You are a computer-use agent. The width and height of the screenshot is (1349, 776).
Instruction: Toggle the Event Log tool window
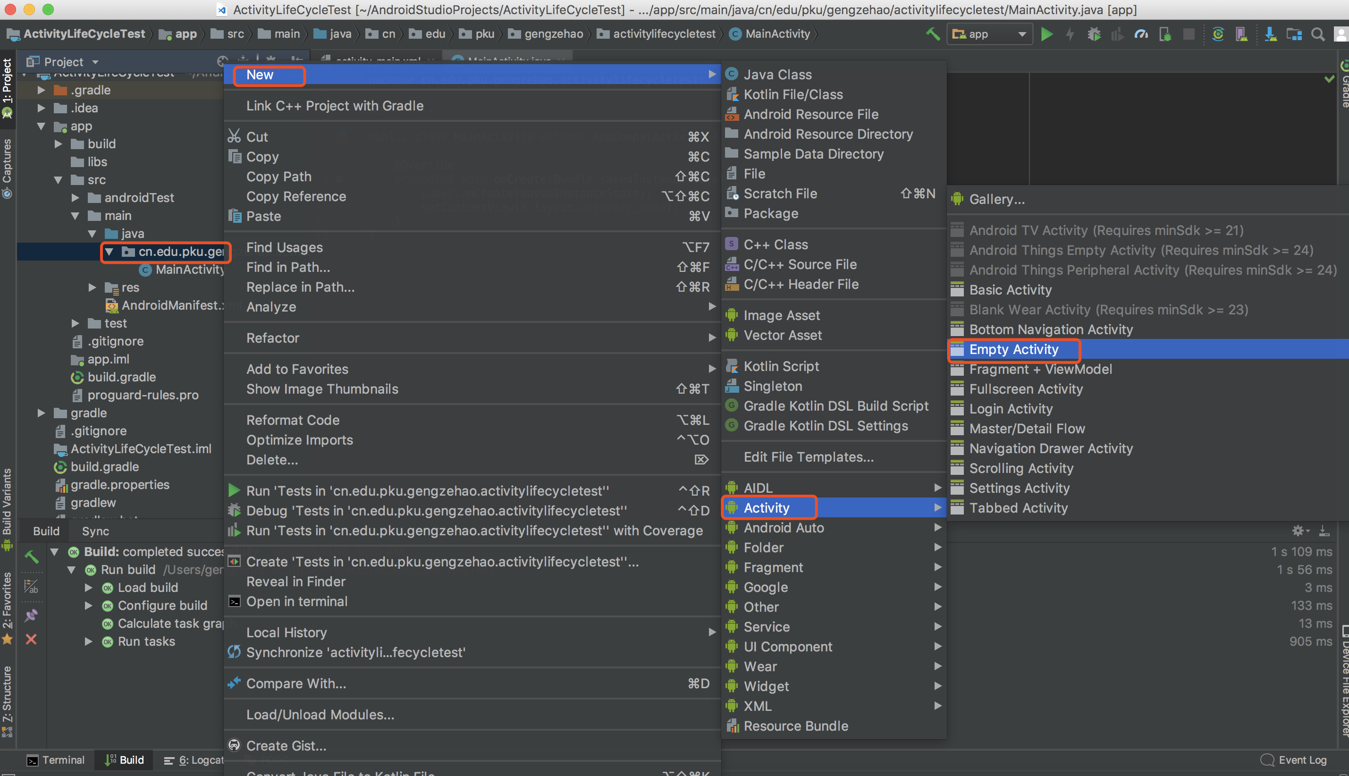point(1294,760)
